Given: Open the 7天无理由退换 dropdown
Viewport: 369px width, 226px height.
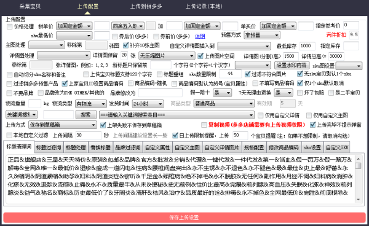Looking at the screenshot, I should (x=284, y=93).
